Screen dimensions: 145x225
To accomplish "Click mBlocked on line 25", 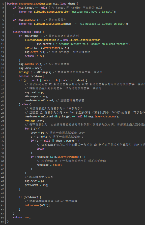I will pos(47,100).
